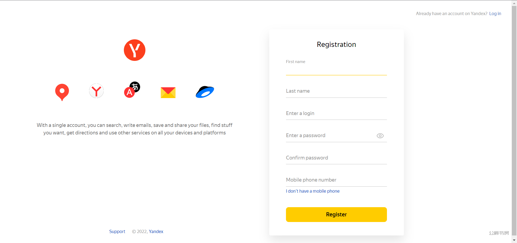Click "I don't have a mobile phone" link
The height and width of the screenshot is (243, 517).
click(313, 191)
